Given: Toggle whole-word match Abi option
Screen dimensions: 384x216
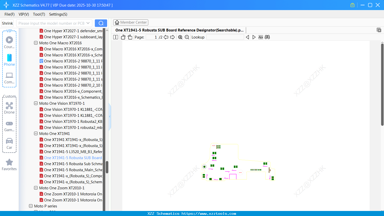Looking at the screenshot, I should (261, 37).
